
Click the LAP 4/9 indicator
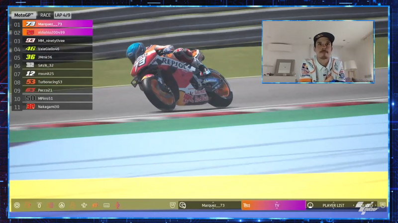click(x=63, y=15)
